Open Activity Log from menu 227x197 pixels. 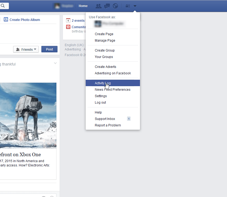(113, 83)
